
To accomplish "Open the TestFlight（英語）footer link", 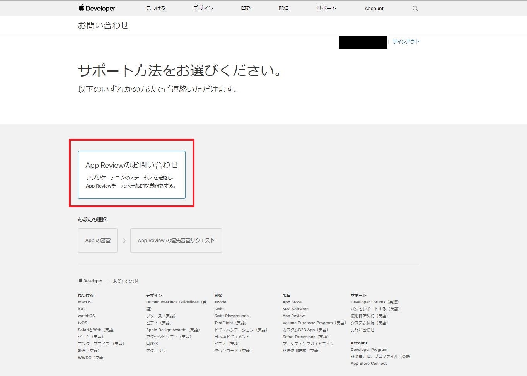I will coord(230,323).
